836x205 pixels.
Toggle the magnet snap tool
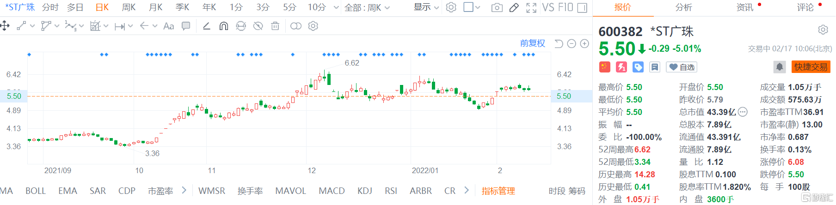click(x=224, y=26)
